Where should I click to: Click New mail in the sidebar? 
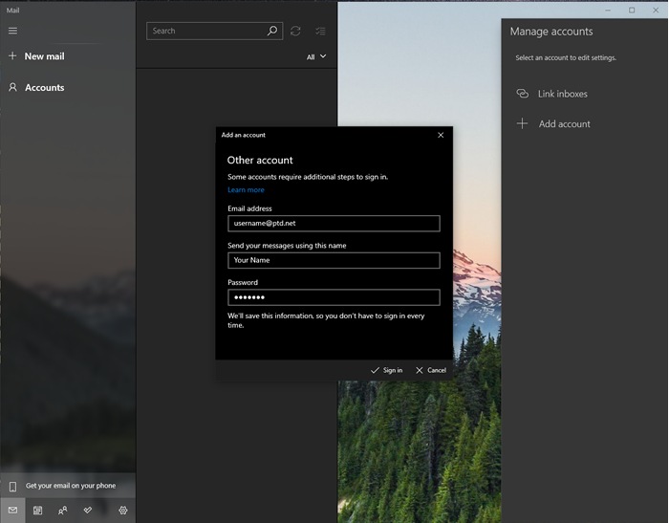coord(44,56)
